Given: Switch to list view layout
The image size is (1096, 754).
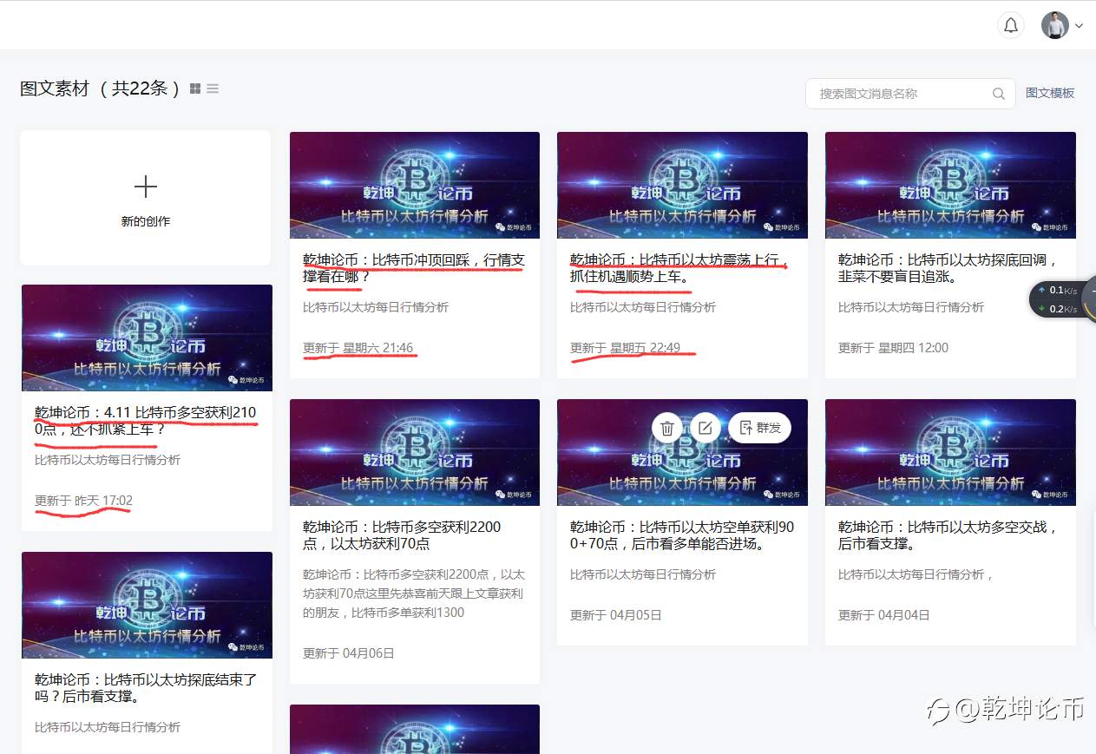Looking at the screenshot, I should [x=213, y=89].
